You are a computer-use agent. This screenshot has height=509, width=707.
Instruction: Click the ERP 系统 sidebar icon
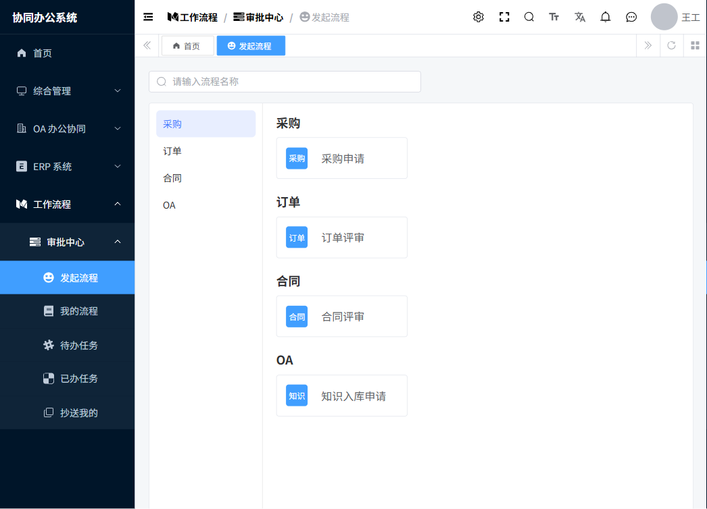coord(22,167)
